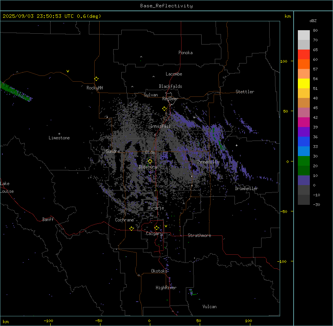Click the blue 36 dBZ legend color
The height and width of the screenshot is (326, 333).
(x=304, y=141)
